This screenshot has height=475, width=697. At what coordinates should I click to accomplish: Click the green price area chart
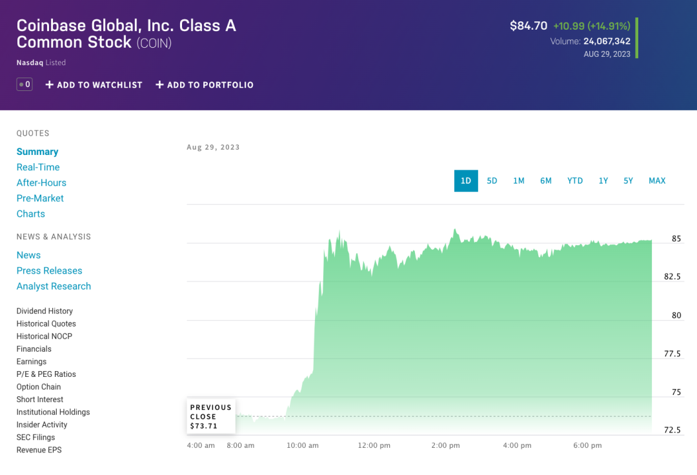point(484,336)
